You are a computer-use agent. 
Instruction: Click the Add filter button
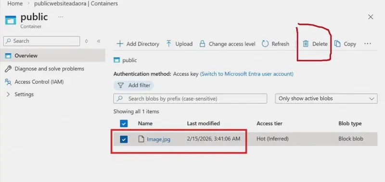tap(134, 85)
